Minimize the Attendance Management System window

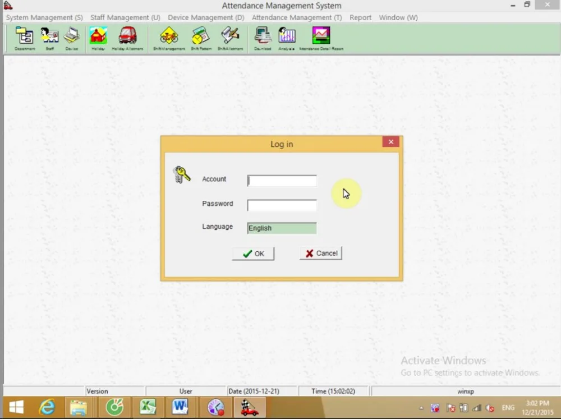[x=513, y=5]
